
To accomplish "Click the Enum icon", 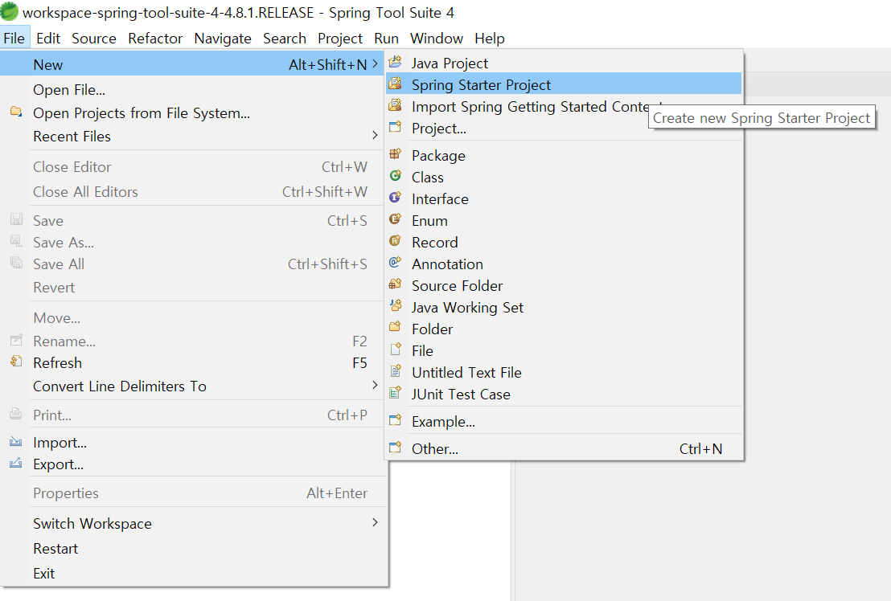I will [396, 219].
